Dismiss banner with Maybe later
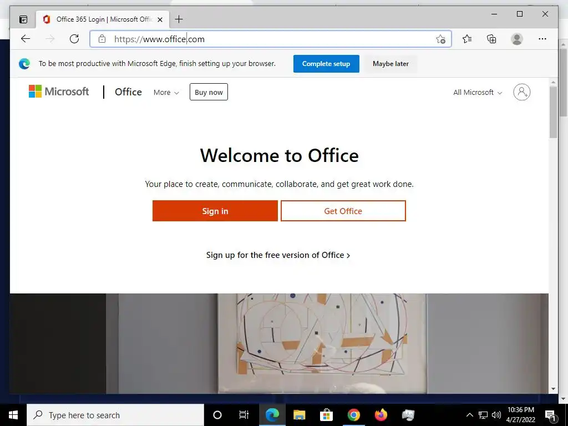The image size is (568, 426). [x=390, y=64]
